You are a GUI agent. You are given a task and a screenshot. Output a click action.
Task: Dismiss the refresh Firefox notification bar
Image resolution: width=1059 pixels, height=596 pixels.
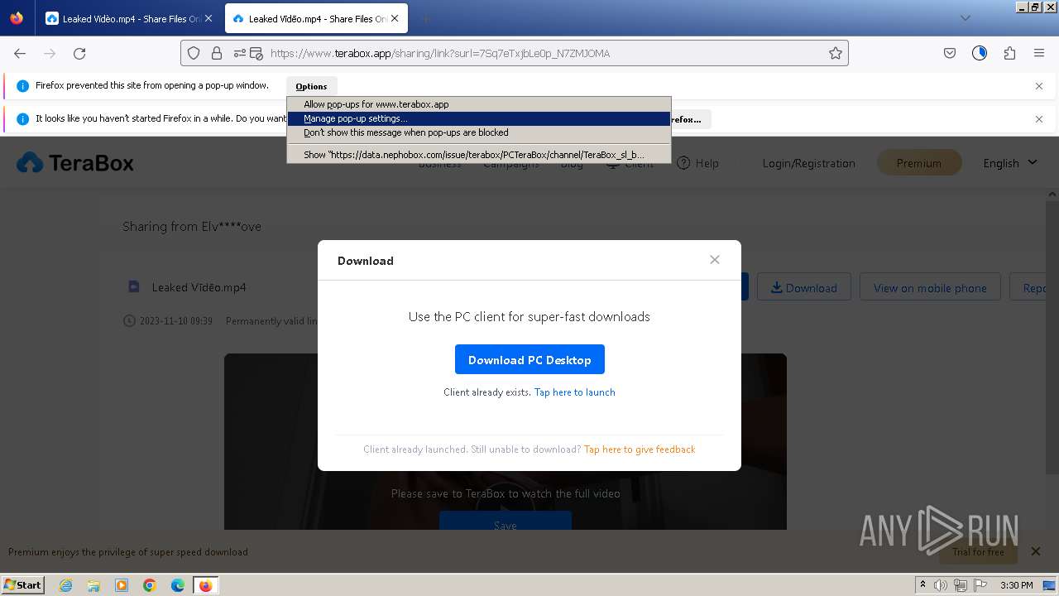[x=1039, y=119]
